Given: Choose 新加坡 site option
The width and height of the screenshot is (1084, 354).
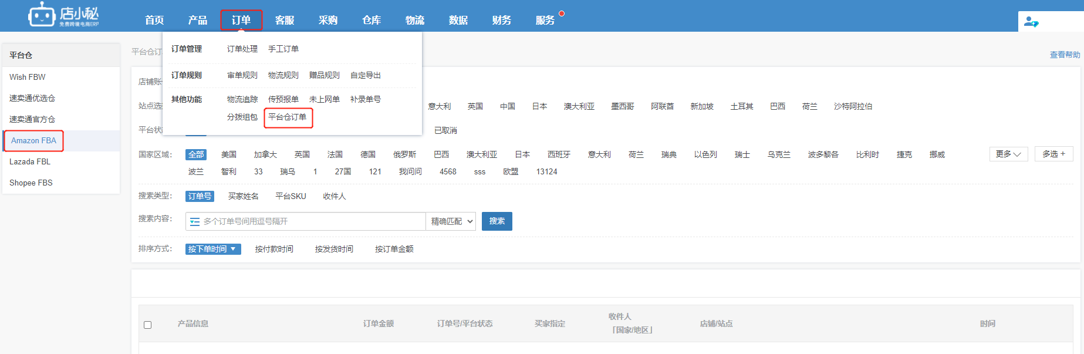Looking at the screenshot, I should pos(702,106).
